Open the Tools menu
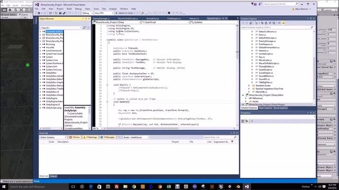The image size is (339, 190). (x=96, y=9)
